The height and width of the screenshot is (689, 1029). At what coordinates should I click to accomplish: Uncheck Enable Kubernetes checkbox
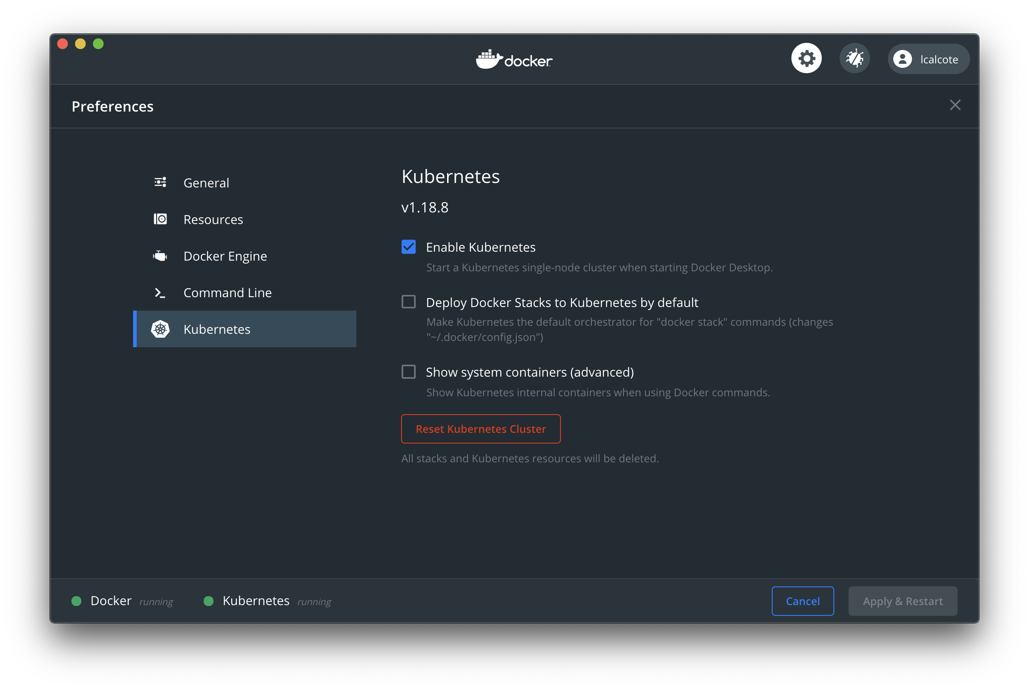click(409, 247)
